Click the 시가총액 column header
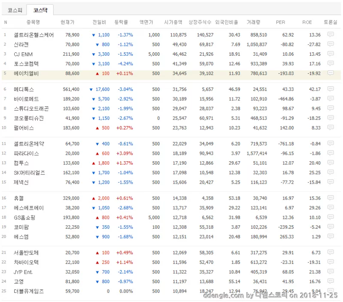Image resolution: width=343 pixels, height=302 pixels. [173, 22]
